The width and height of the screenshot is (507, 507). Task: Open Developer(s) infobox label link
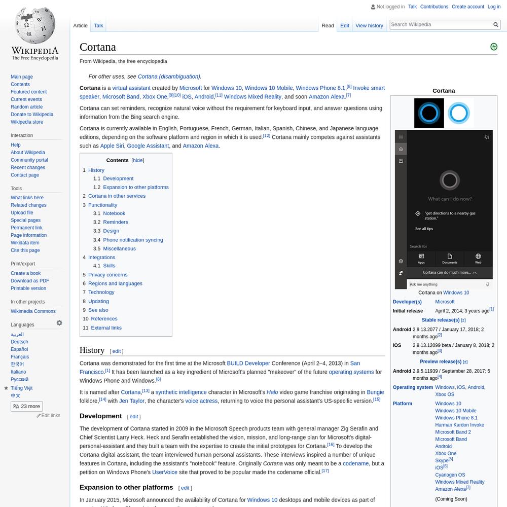tap(407, 302)
